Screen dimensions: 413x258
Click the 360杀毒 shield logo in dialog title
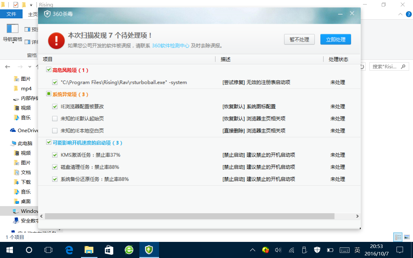point(47,14)
